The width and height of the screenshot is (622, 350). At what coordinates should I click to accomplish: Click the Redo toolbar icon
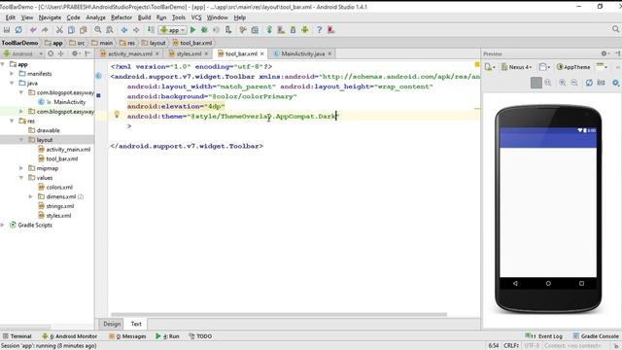click(45, 30)
